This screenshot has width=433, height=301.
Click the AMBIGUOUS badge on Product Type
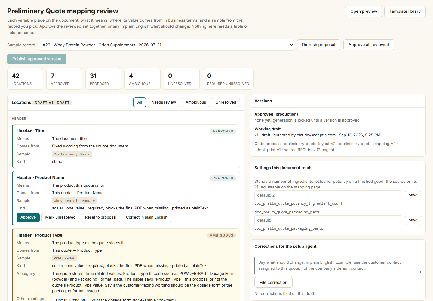tap(222, 235)
